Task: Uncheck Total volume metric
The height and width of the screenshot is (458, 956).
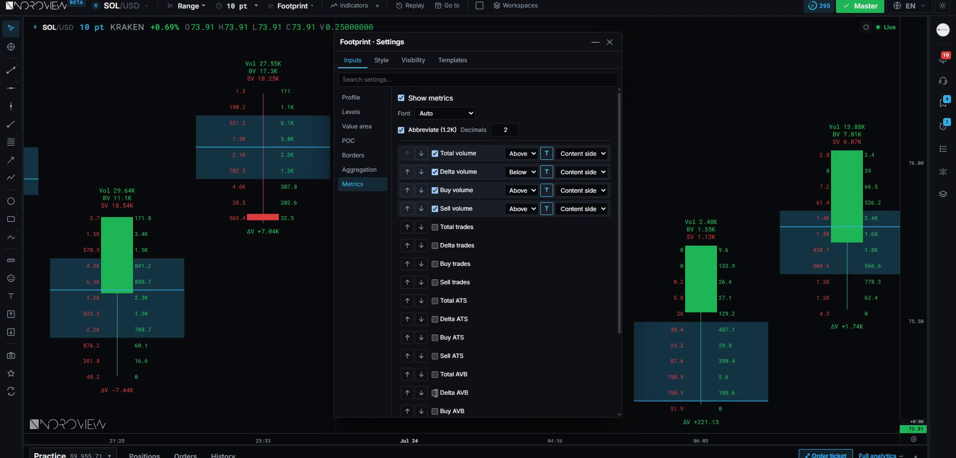Action: [435, 153]
